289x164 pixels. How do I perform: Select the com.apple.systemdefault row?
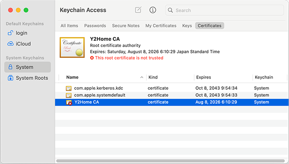[x=172, y=95]
